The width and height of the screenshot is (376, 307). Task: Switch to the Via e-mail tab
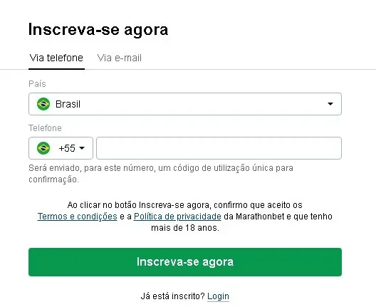120,58
